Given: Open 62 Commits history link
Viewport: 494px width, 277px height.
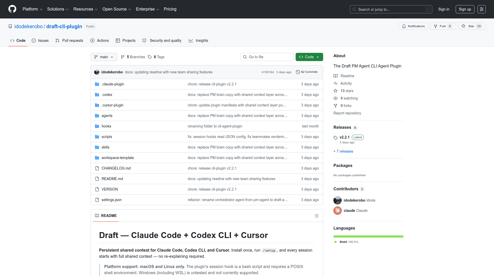Looking at the screenshot, I should coord(307,72).
